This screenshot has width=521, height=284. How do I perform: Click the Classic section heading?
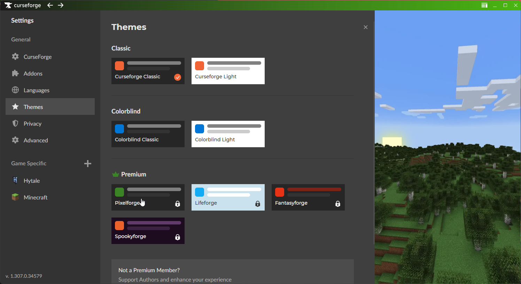(x=121, y=48)
